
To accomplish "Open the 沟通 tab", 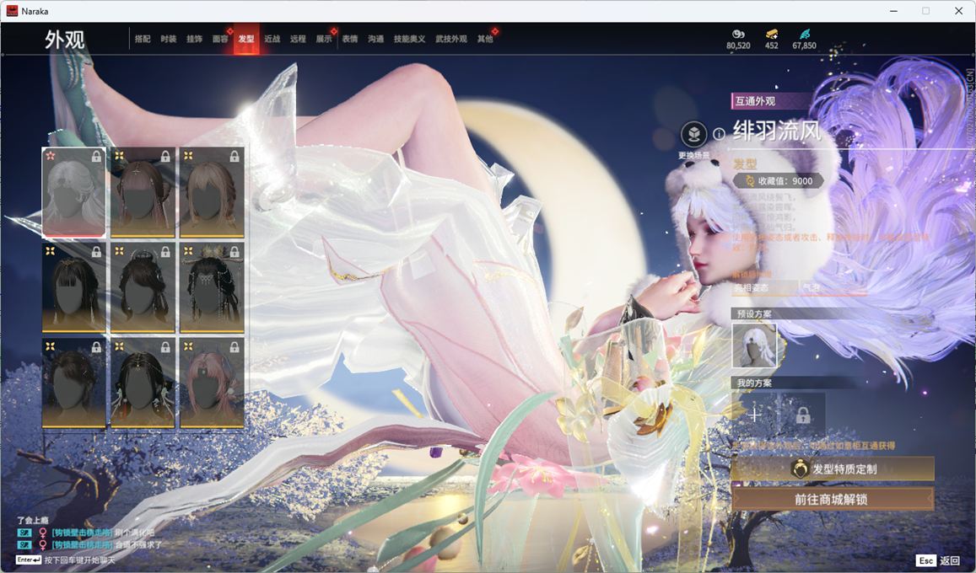I will 375,39.
